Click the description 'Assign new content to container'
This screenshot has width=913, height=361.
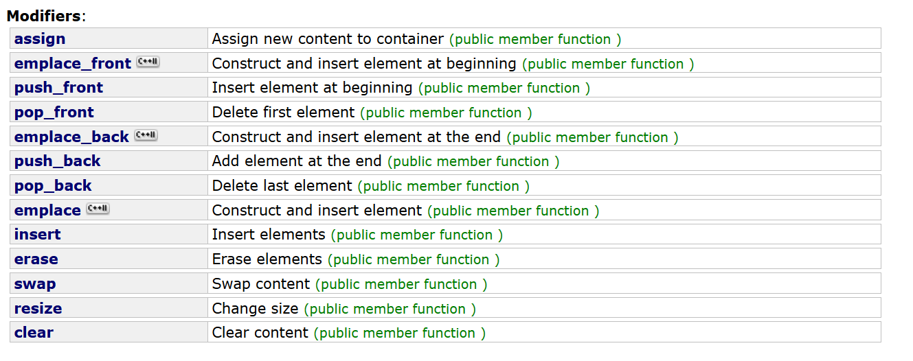[x=328, y=39]
